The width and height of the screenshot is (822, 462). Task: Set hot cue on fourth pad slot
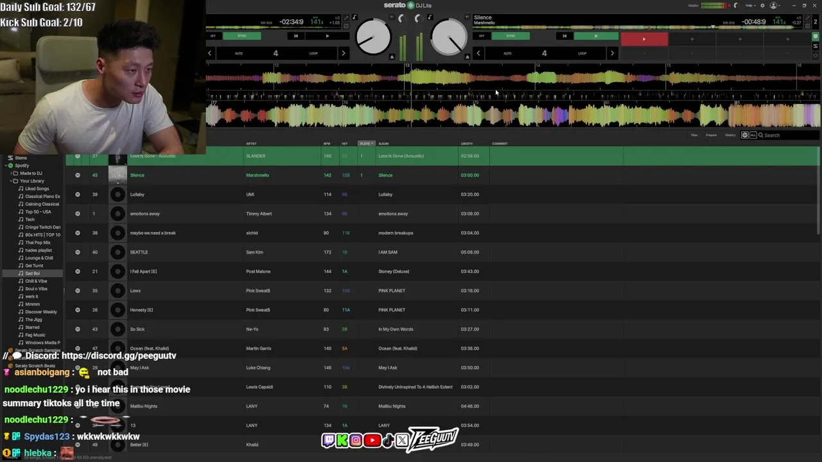pos(787,40)
